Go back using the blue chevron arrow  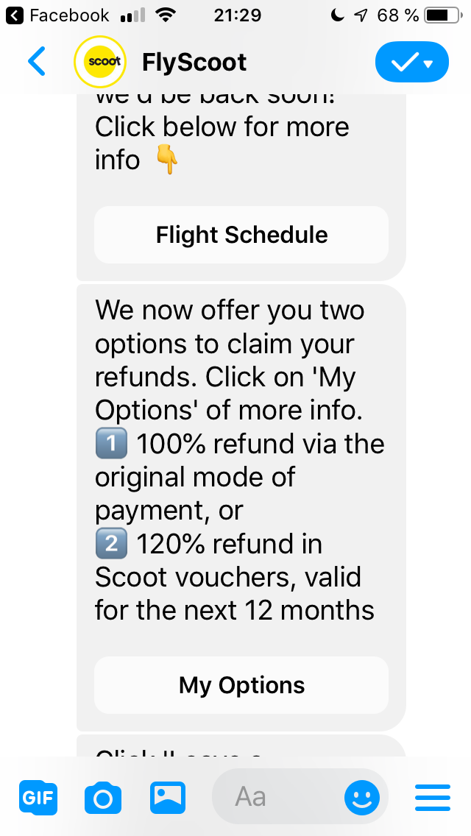pos(36,61)
